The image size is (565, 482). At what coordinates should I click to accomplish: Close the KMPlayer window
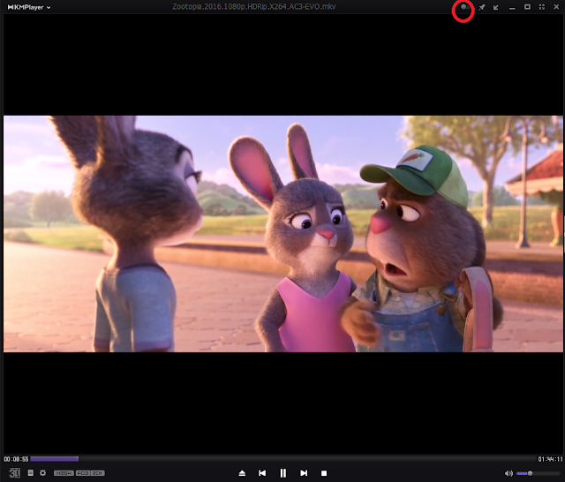click(x=556, y=7)
